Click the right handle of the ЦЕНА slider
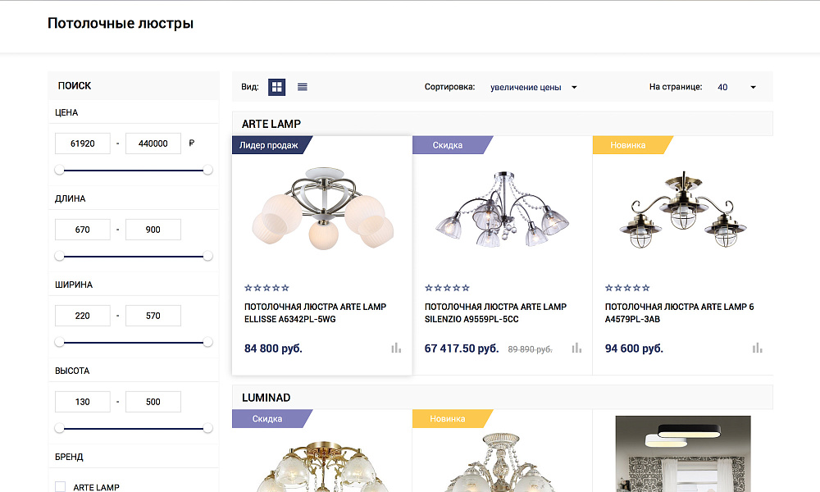This screenshot has height=492, width=820. 207,170
